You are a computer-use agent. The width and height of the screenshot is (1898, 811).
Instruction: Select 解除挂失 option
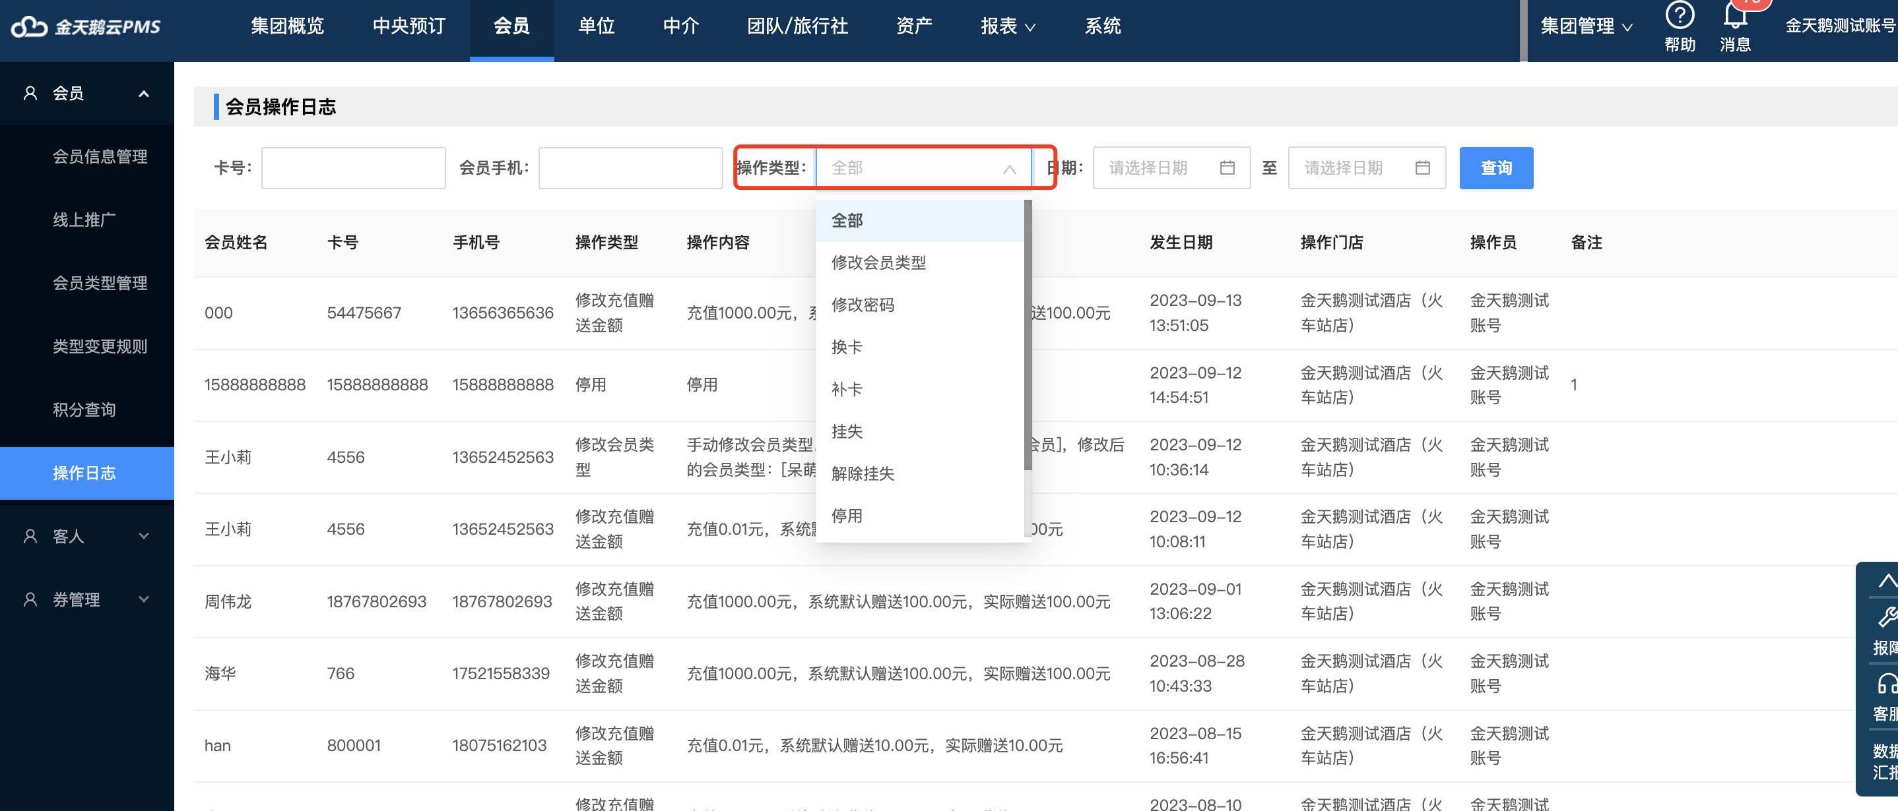[919, 474]
